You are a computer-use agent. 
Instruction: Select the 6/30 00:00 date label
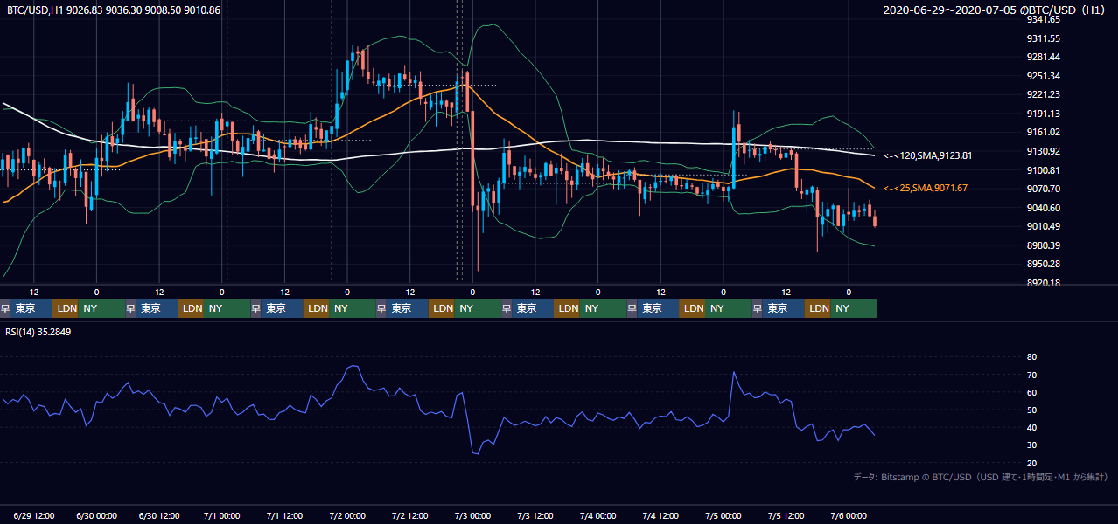(98, 515)
